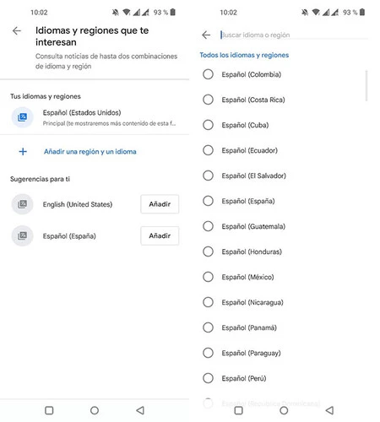Choose the Español (Cuba) radio option

[x=208, y=125]
